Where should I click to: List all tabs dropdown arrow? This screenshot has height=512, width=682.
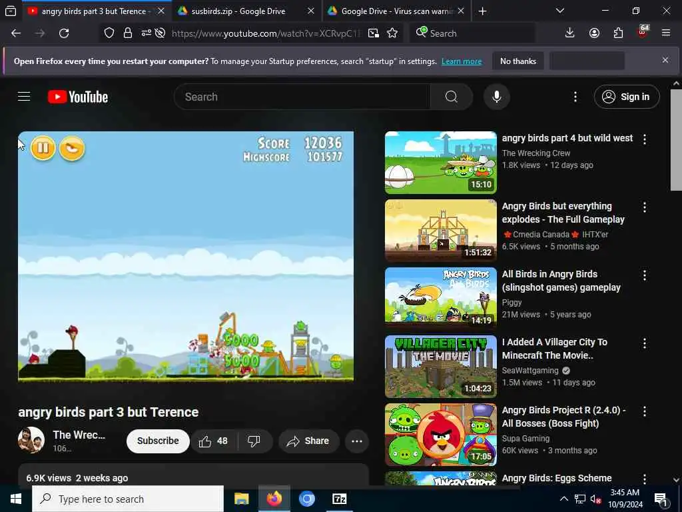[x=559, y=11]
